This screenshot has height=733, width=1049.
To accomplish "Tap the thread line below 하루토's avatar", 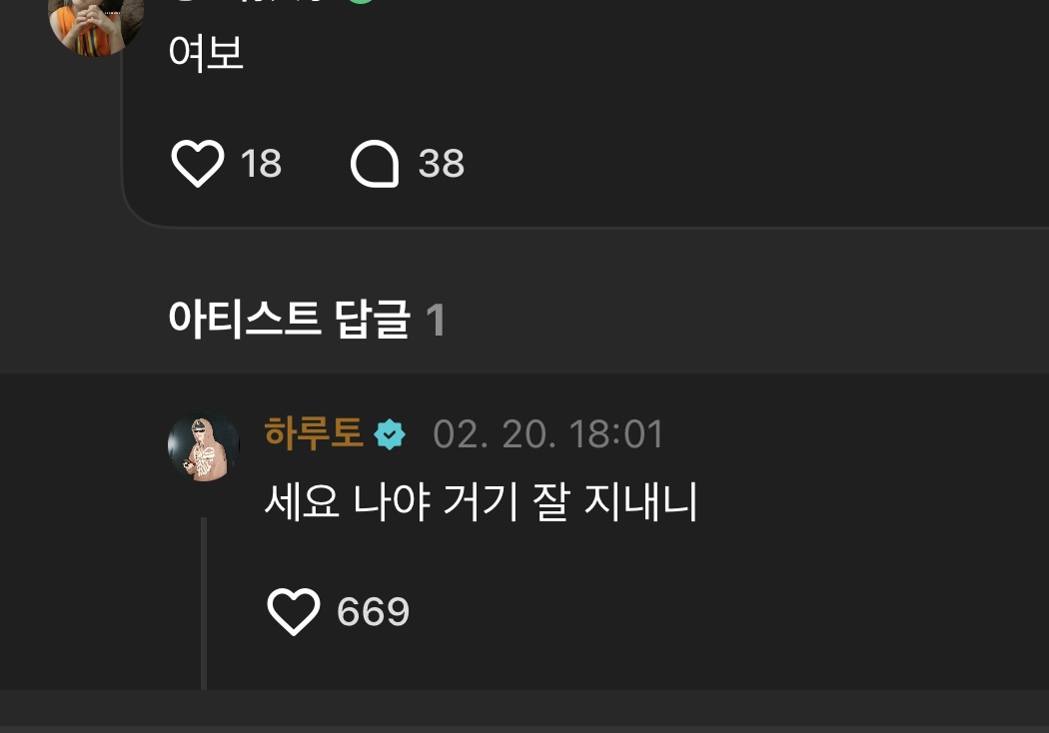I will pos(204,603).
